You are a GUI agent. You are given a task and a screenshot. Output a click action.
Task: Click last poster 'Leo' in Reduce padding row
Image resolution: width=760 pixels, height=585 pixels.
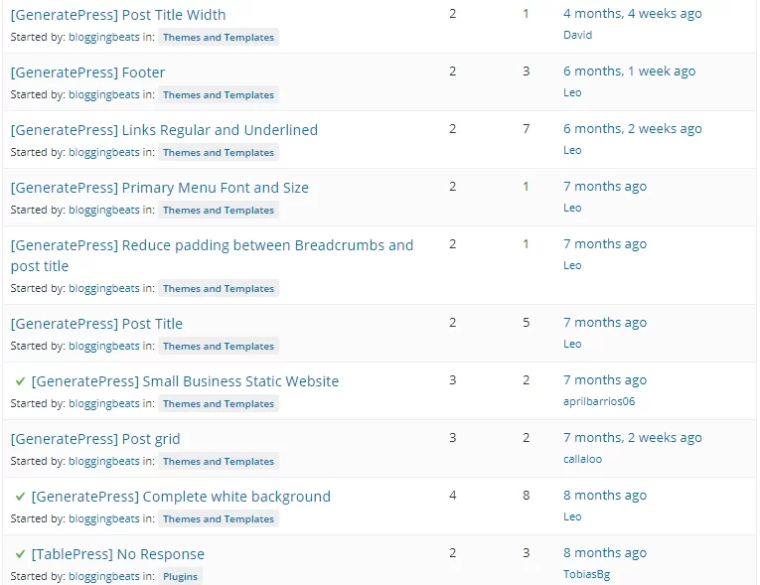click(572, 266)
